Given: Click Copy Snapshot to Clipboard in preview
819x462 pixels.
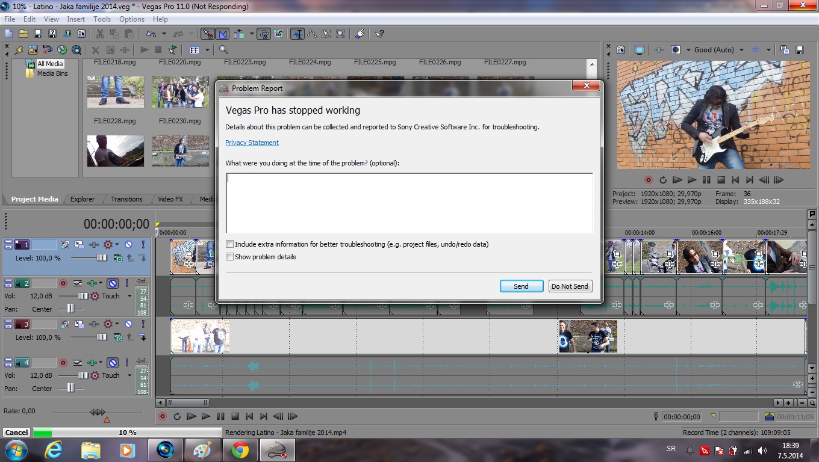Looking at the screenshot, I should pos(785,50).
